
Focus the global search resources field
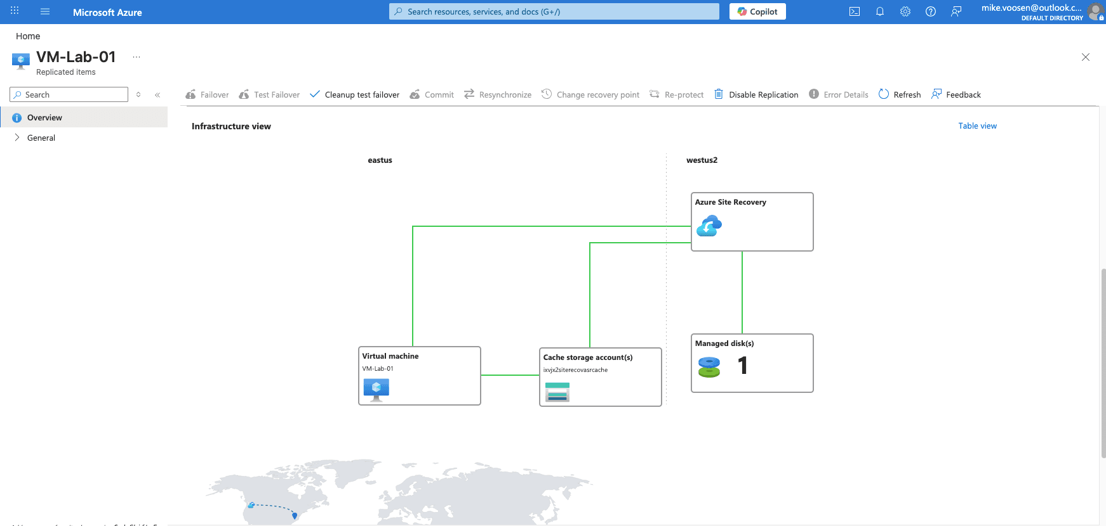click(554, 11)
